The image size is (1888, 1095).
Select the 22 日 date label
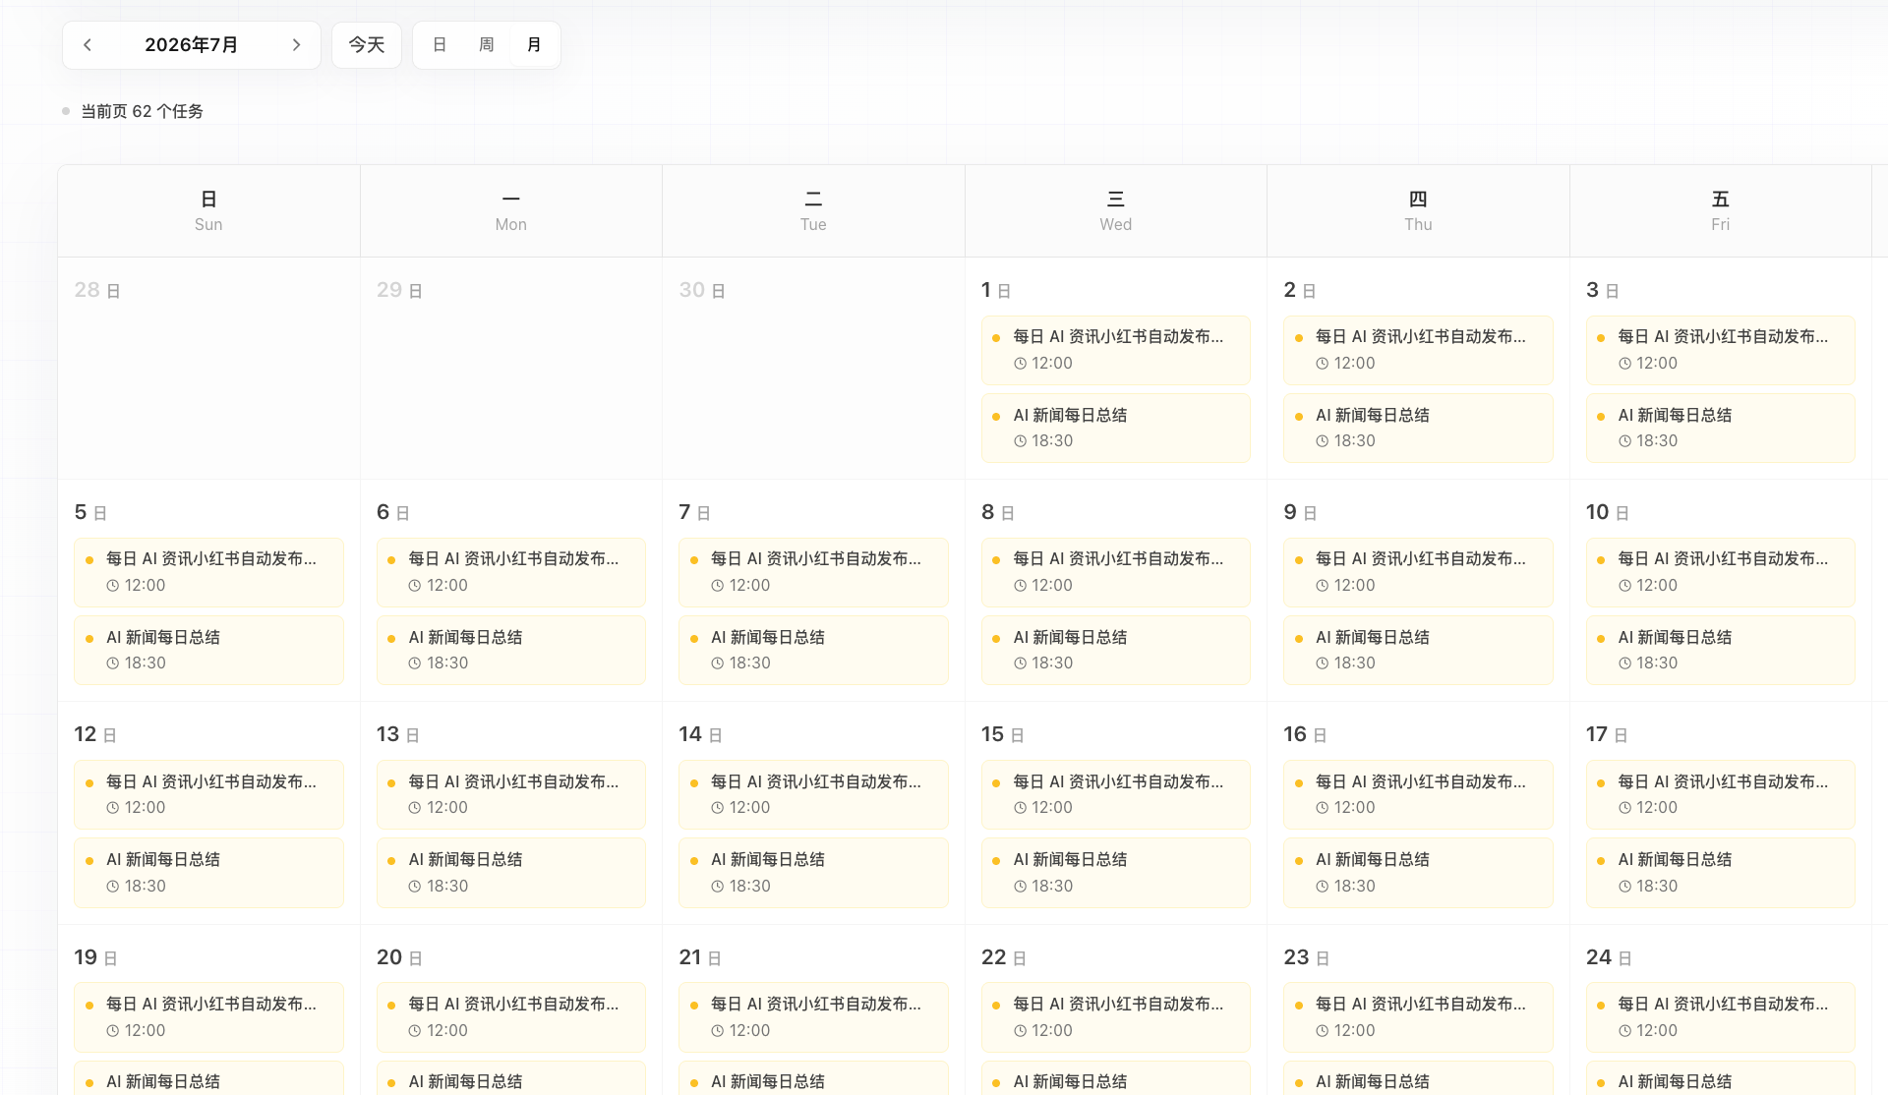1003,957
